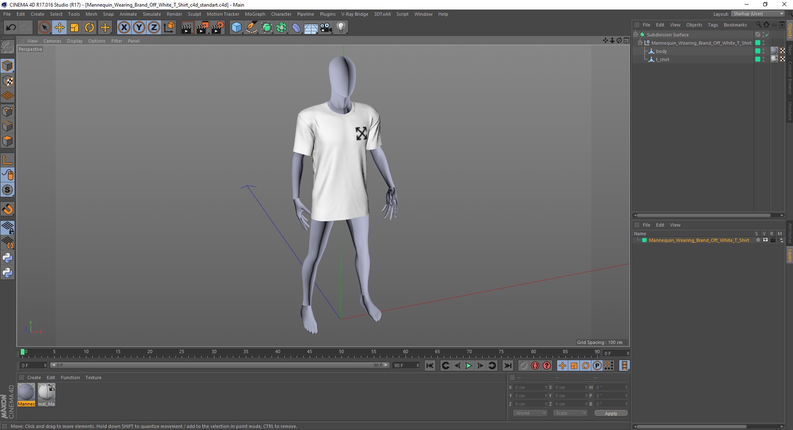Toggle layer View eye icon
The image size is (793, 430).
(765, 240)
